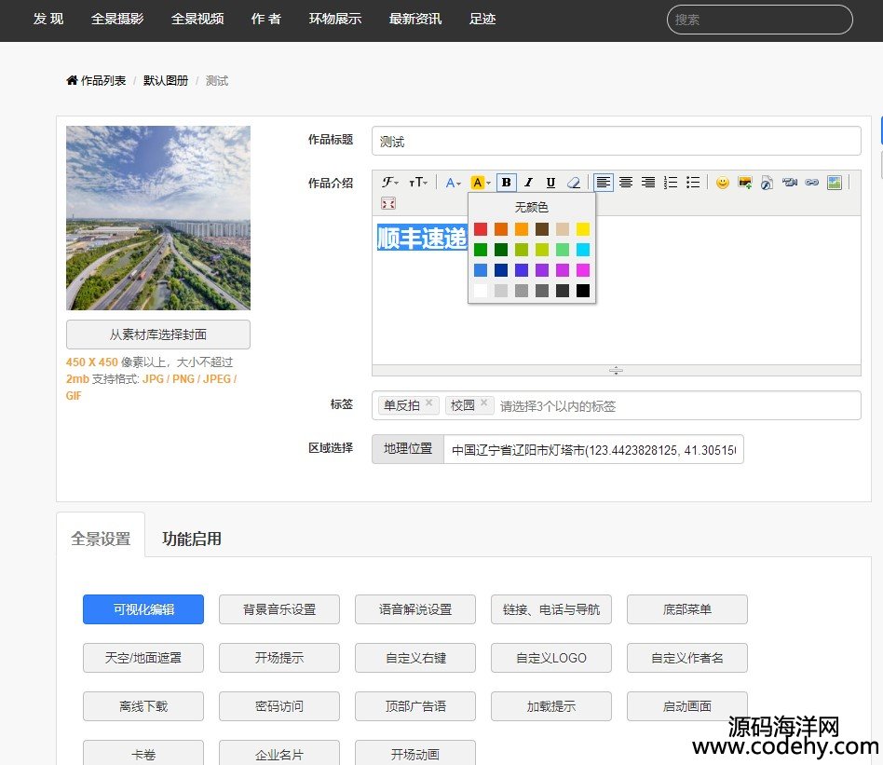883x765 pixels.
Task: Align text left in the editor
Action: pos(604,183)
